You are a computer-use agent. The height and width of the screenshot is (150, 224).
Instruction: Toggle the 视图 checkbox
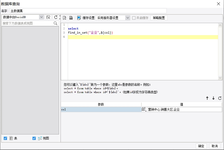pos(34,138)
